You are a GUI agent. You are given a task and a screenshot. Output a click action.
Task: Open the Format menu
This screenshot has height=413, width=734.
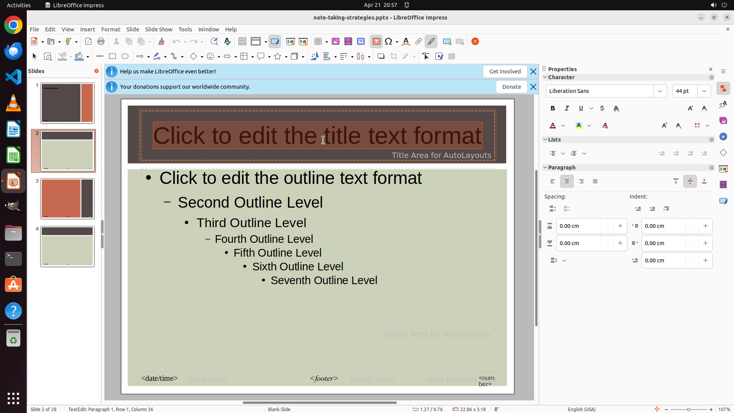[110, 29]
